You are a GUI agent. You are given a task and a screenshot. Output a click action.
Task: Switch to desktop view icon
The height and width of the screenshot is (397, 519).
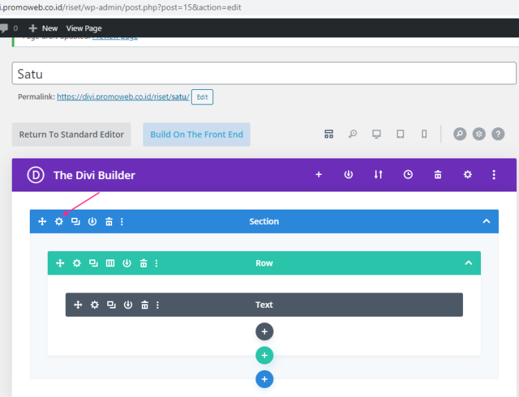pos(376,134)
